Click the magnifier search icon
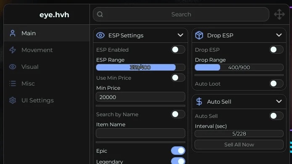This screenshot has height=164, width=292. [x=100, y=14]
